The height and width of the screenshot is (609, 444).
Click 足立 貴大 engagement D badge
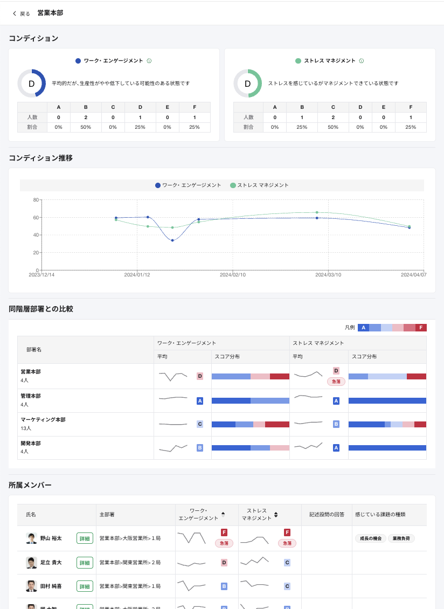[x=224, y=563]
